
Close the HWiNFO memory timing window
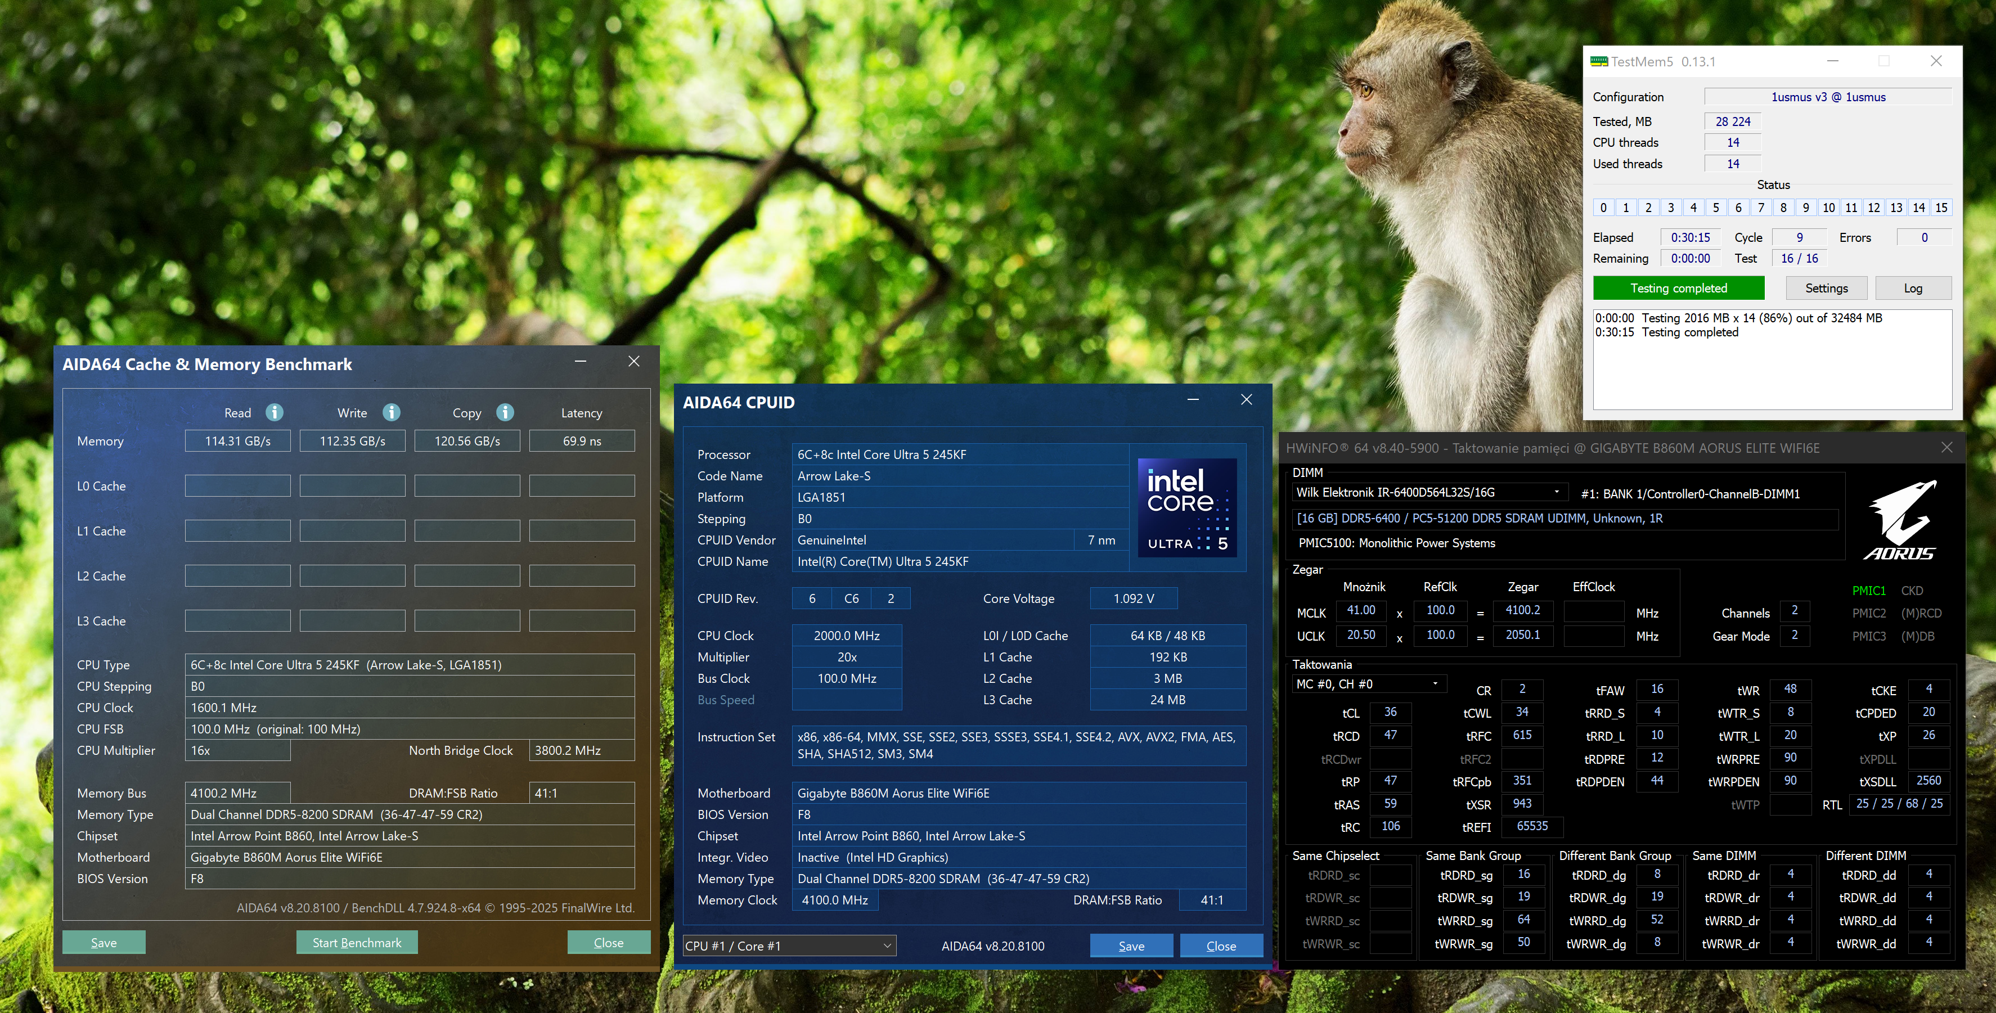pyautogui.click(x=1946, y=448)
